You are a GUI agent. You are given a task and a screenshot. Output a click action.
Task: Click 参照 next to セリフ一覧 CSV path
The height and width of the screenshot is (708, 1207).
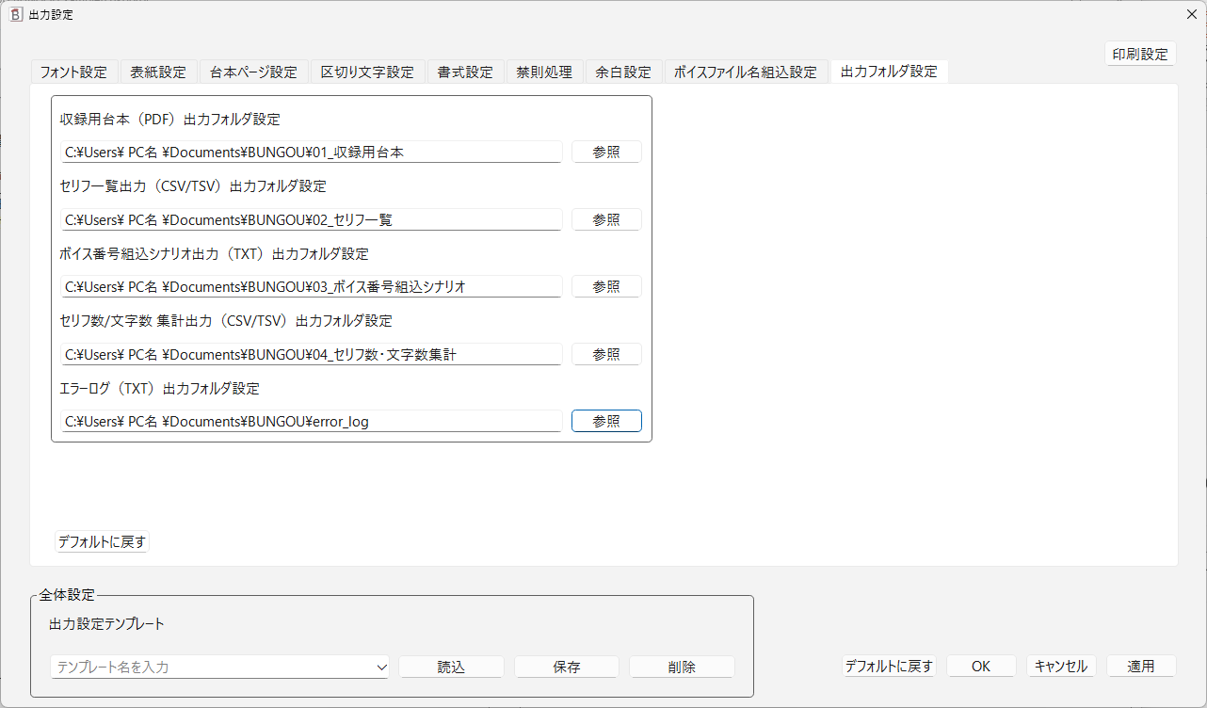(x=606, y=218)
